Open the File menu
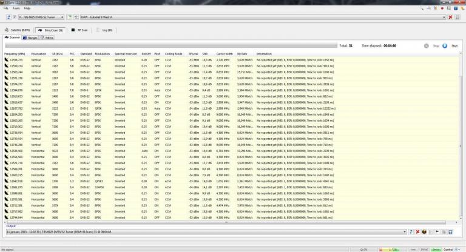 point(5,8)
